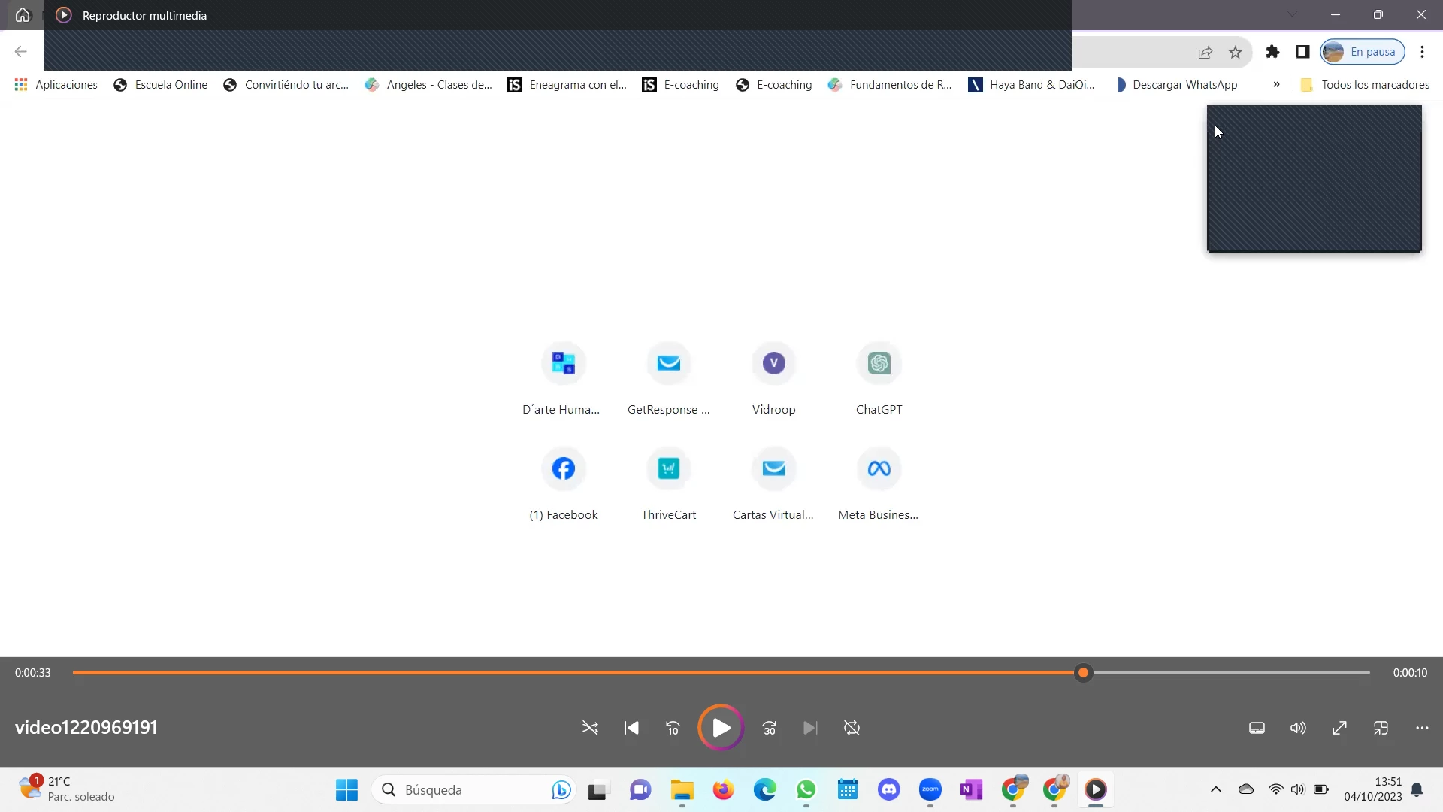Click the orange seek bar handle

(1083, 673)
